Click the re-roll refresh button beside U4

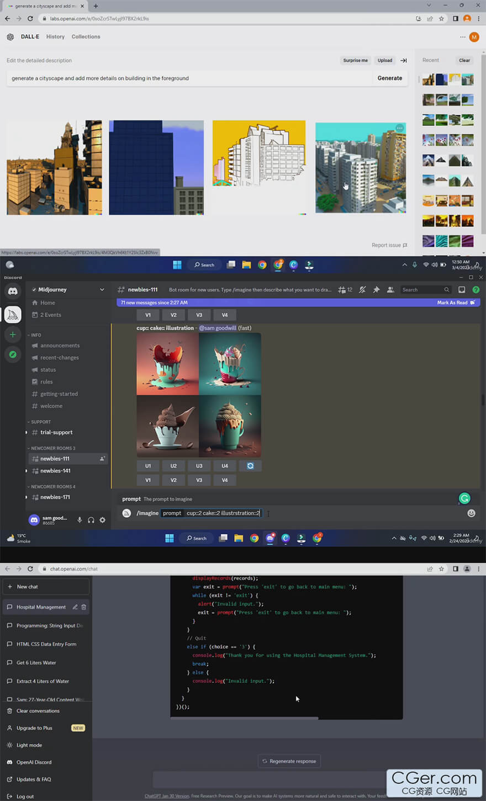click(x=250, y=466)
